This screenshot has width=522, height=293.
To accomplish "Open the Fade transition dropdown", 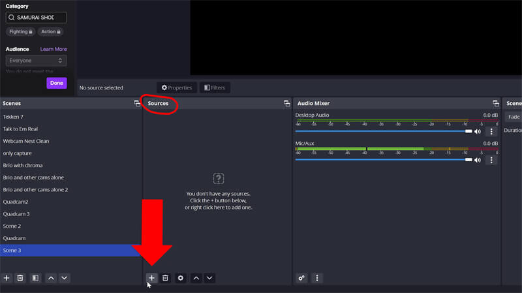I will pyautogui.click(x=514, y=117).
